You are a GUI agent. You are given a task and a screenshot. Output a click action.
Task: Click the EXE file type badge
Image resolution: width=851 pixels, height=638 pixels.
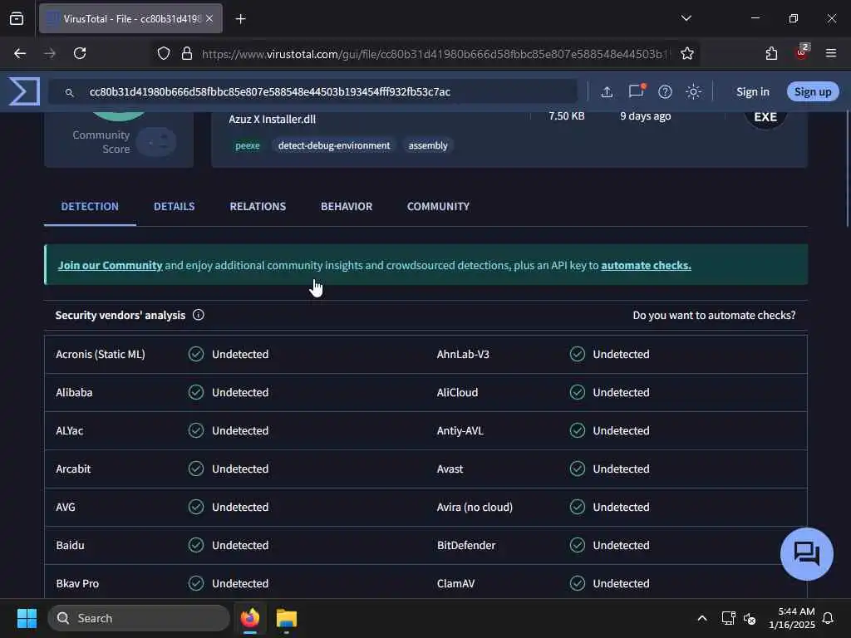tap(765, 117)
